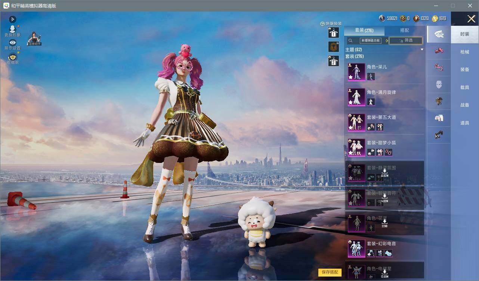Toggle the 展示设置 eye display settings
This screenshot has height=281, width=479.
pos(12,43)
